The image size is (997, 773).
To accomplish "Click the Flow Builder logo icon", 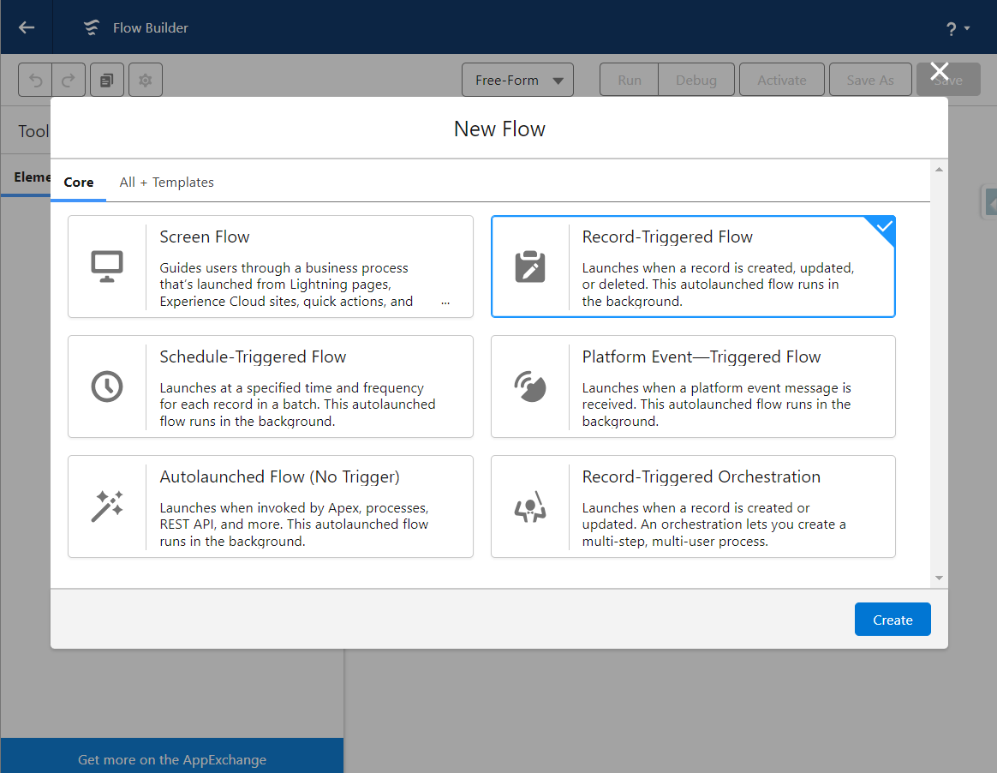I will tap(92, 28).
